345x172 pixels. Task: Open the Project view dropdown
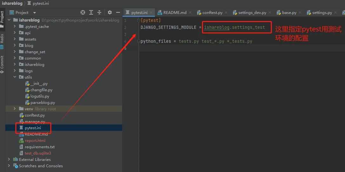point(35,13)
